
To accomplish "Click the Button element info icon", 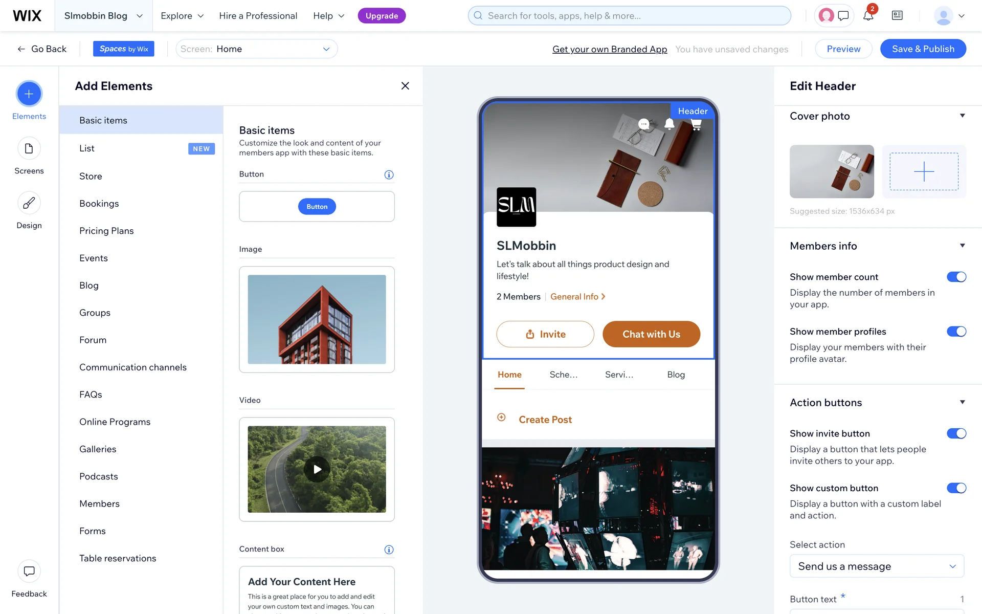I will pos(389,175).
